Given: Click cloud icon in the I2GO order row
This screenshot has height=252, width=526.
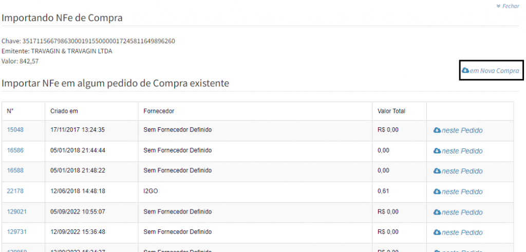Looking at the screenshot, I should tap(437, 191).
